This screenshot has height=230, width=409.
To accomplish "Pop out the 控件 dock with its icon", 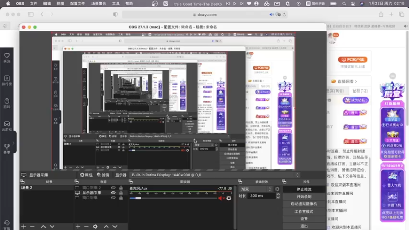I will tap(284, 182).
